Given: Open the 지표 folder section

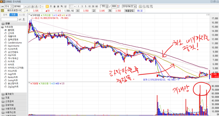Looking at the screenshot, I should coord(14,98).
